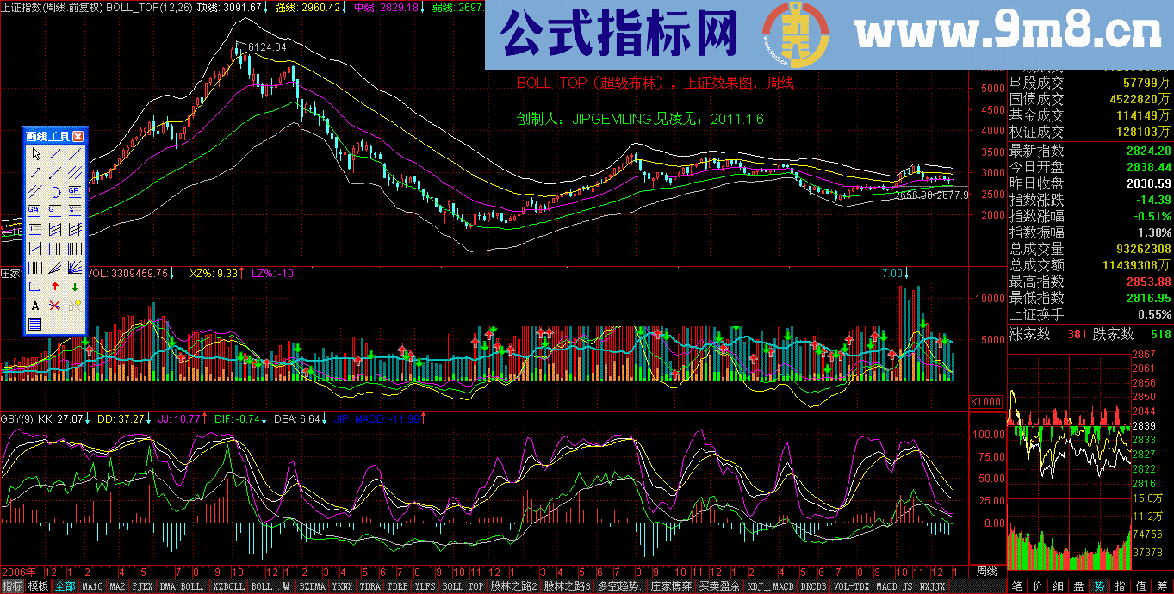Select the X delete drawing tool
1174x594 pixels.
point(56,304)
